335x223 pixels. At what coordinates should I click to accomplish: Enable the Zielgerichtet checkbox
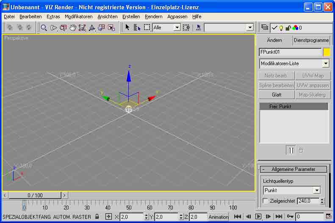pos(266,201)
